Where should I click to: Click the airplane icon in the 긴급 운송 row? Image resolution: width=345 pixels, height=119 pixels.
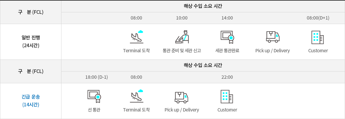(136, 96)
